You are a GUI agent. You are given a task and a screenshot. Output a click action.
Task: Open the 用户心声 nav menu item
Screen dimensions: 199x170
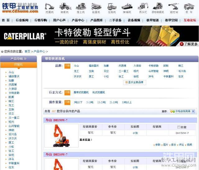click(x=59, y=20)
